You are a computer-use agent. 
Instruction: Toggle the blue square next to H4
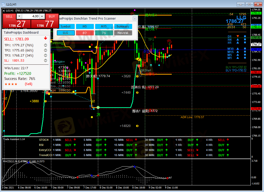(245, 40)
